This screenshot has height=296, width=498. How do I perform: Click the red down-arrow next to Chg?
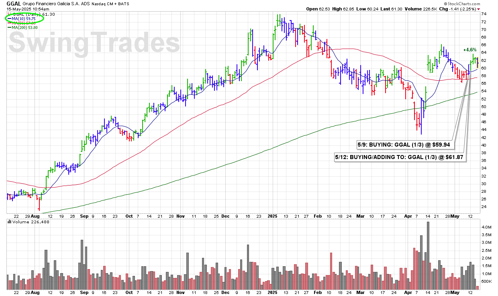pos(494,9)
